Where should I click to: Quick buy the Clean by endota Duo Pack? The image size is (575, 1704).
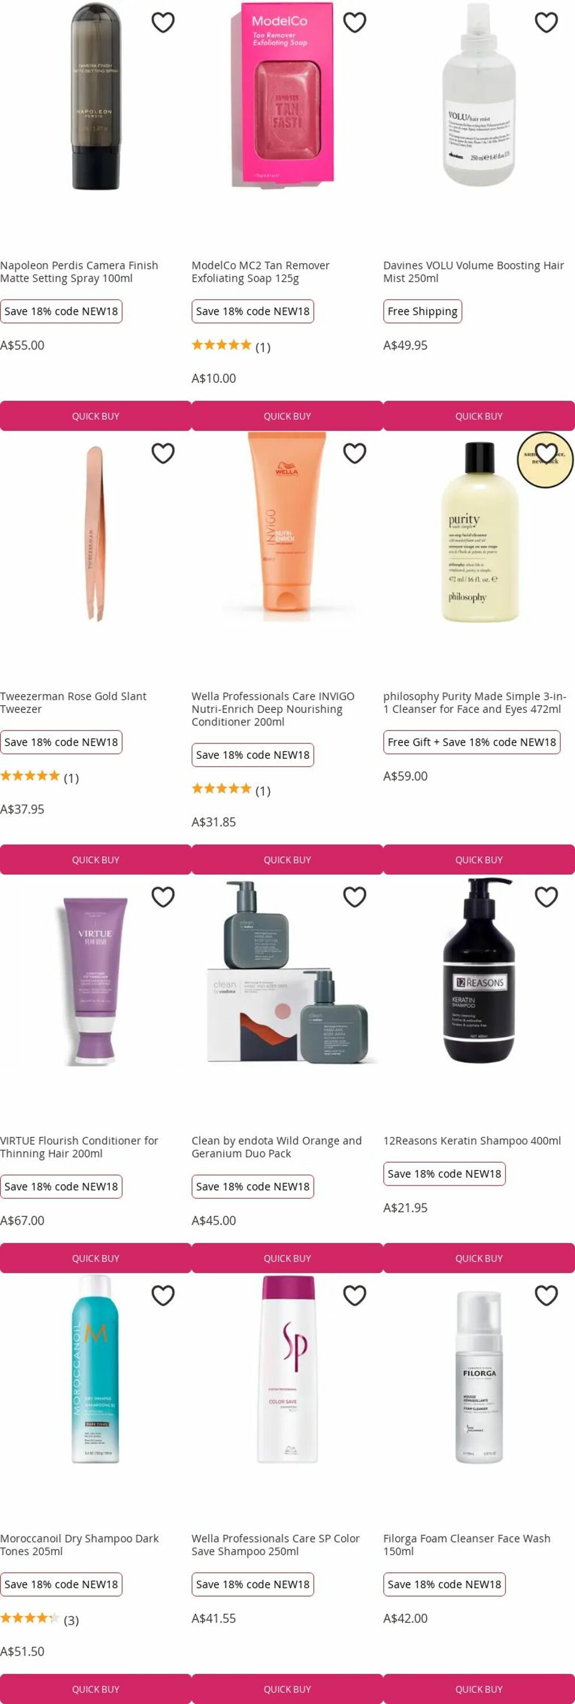(x=287, y=1258)
